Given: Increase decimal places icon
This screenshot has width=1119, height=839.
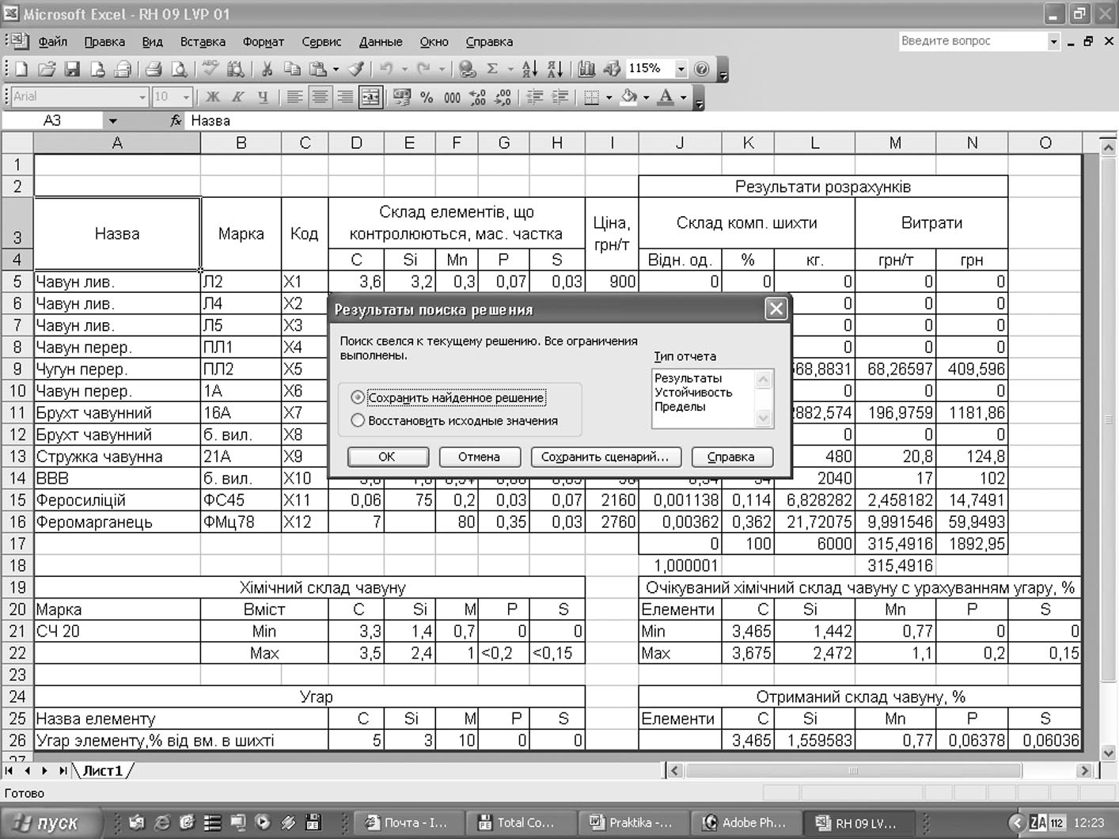Looking at the screenshot, I should coord(478,97).
